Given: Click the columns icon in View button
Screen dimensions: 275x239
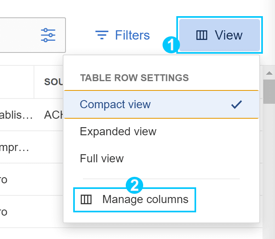Looking at the screenshot, I should tap(202, 35).
